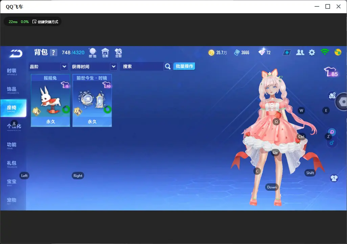Image resolution: width=347 pixels, height=244 pixels.
Task: Open the 捏脸 face customization icon
Action: coord(93,53)
